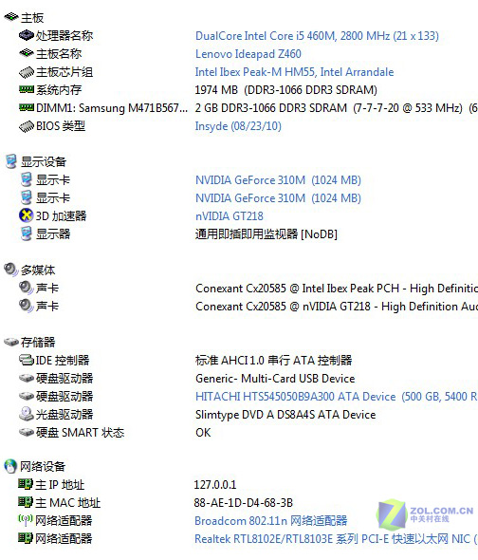Click the 主板芯片组 chipset icon
Image resolution: width=478 pixels, height=560 pixels.
pos(27,72)
